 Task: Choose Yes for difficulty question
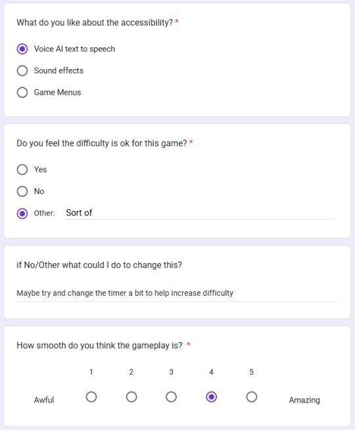(22, 170)
